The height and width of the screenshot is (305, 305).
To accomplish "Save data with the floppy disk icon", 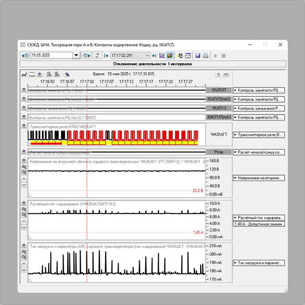I will click(198, 56).
